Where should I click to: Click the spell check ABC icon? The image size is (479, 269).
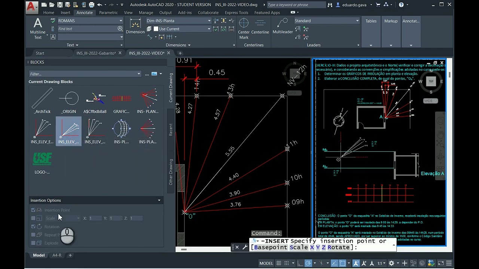pos(53,21)
